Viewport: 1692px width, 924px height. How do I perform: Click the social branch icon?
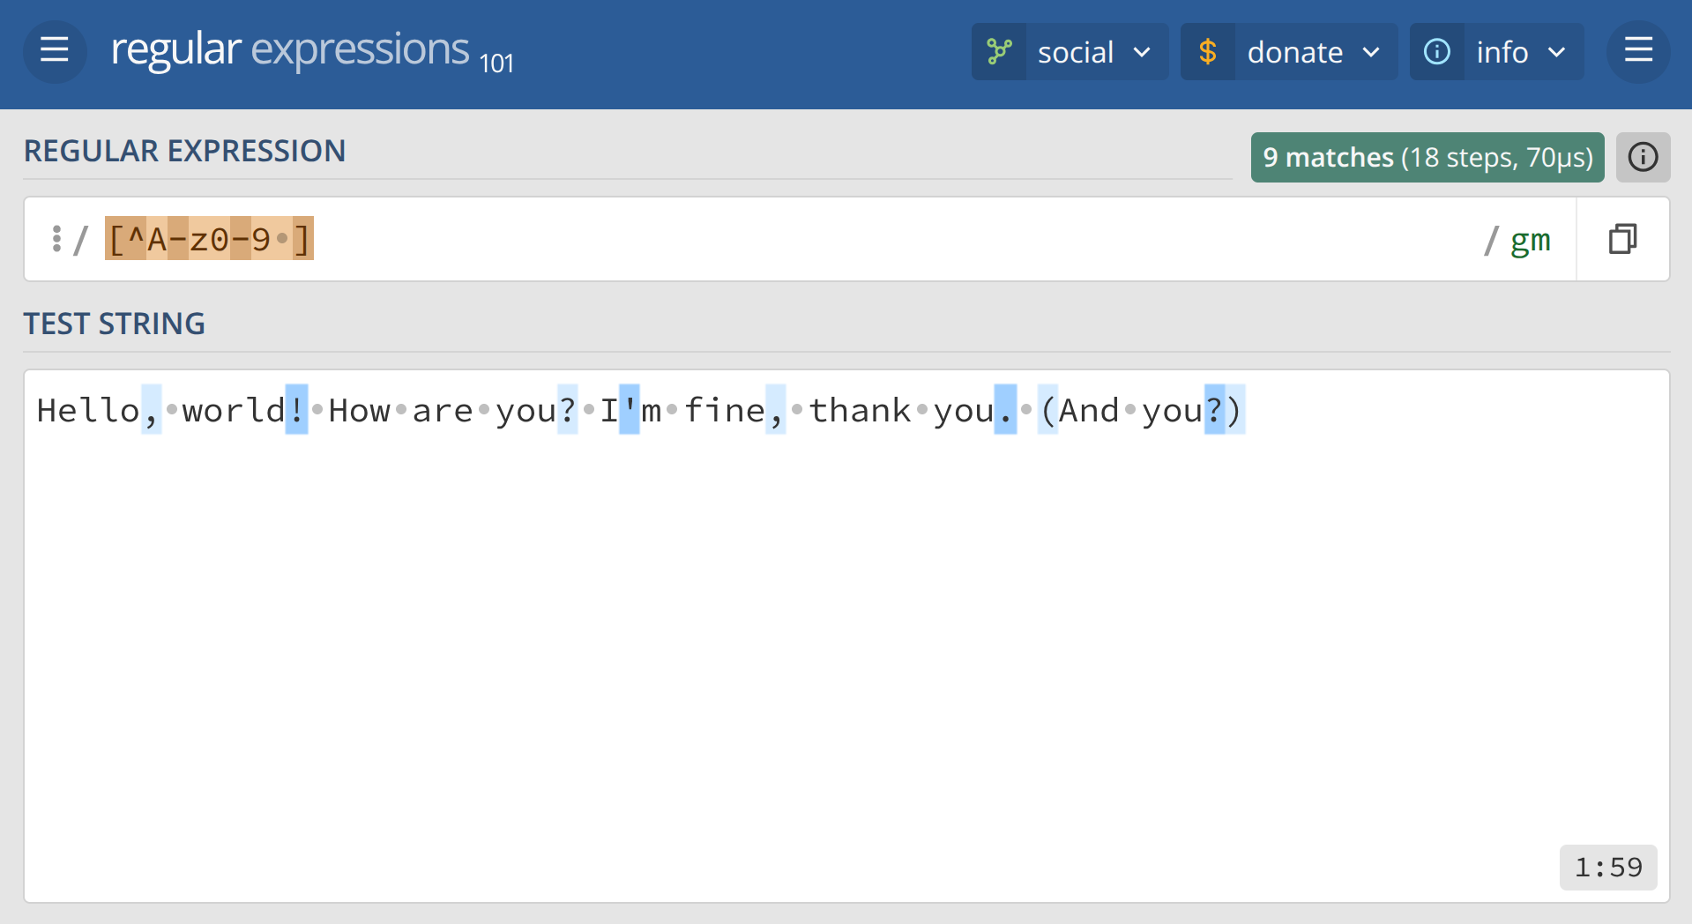[999, 52]
